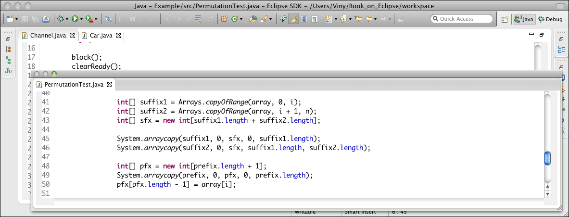Expand the External Tools dropdown arrow
The height and width of the screenshot is (217, 569).
97,19
